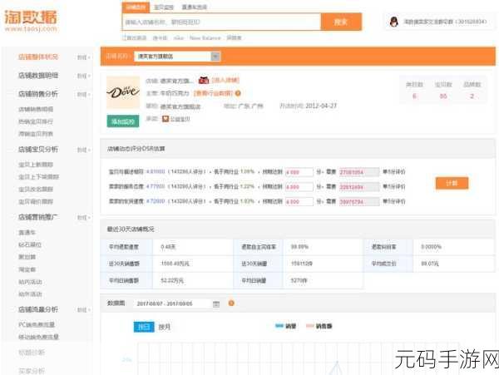Click the 淘数据 logo at top left
This screenshot has width=499, height=375.
click(x=31, y=21)
